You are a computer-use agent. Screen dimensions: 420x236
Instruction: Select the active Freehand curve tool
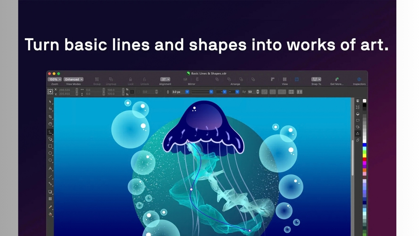point(50,132)
